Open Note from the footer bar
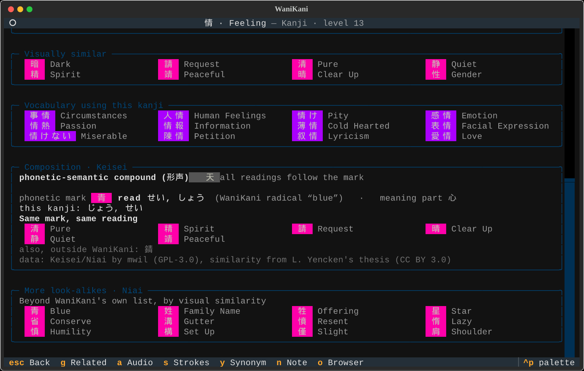Viewport: 584px width, 371px height. 292,362
